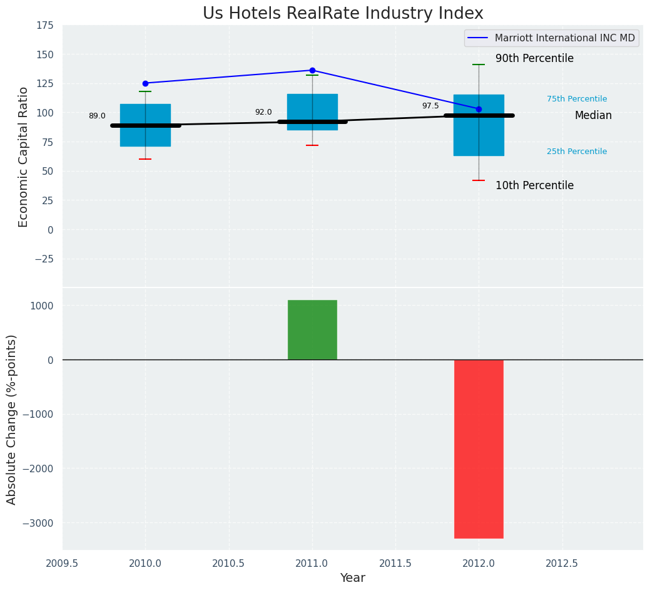Click the red bar for 2012
The image size is (650, 590).
[479, 448]
